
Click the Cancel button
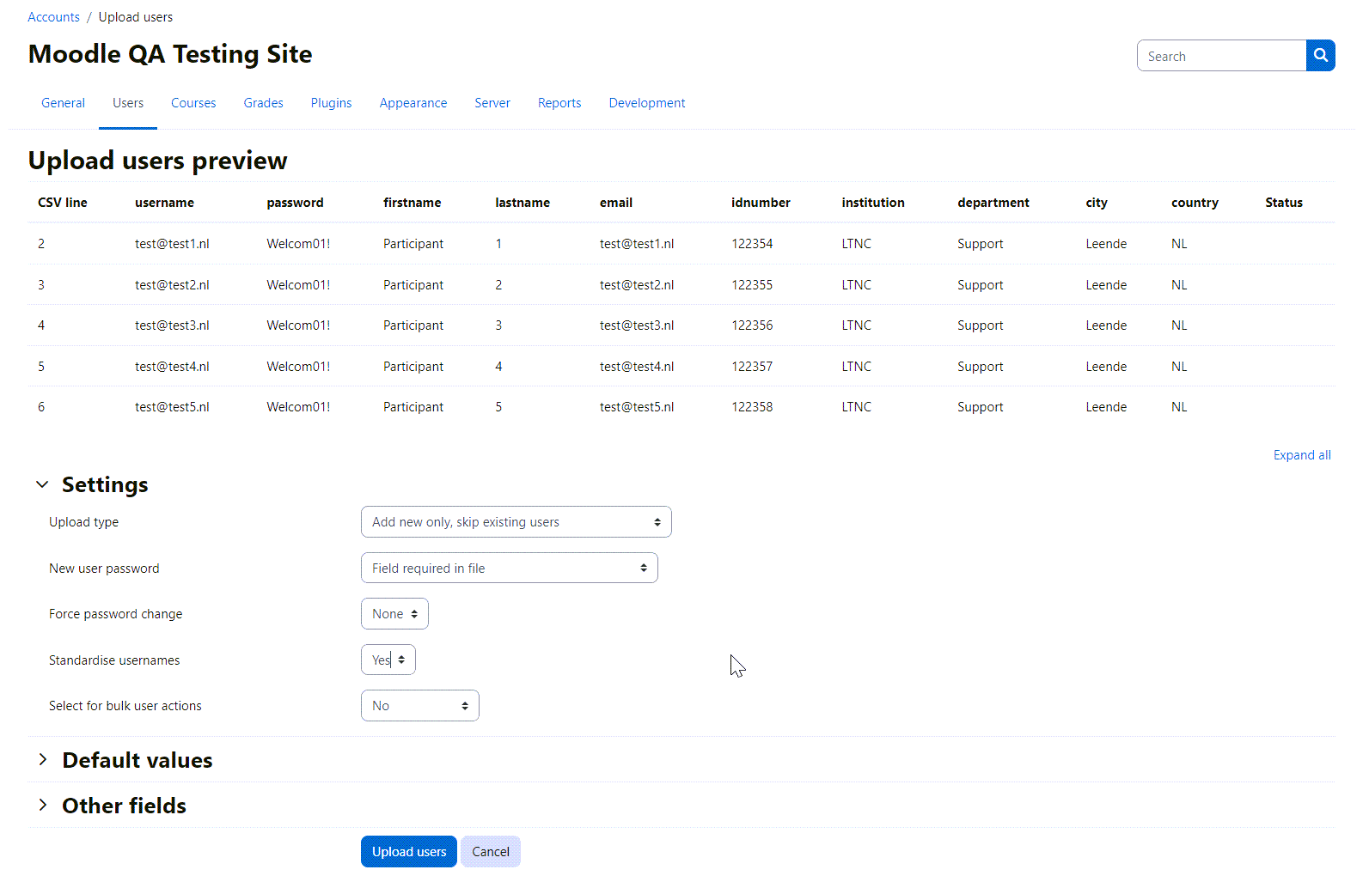click(491, 852)
